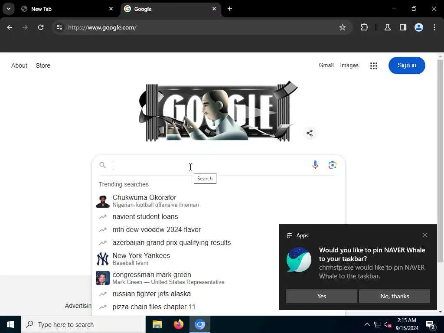Choose congressman mark green suggestion
The image size is (444, 333).
pyautogui.click(x=186, y=278)
